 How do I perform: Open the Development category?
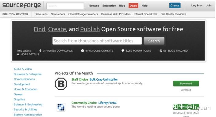coord(22,84)
